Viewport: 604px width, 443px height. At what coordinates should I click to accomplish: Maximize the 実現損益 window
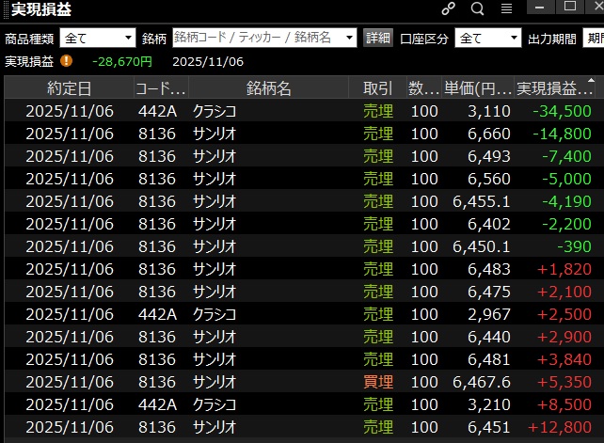(569, 7)
